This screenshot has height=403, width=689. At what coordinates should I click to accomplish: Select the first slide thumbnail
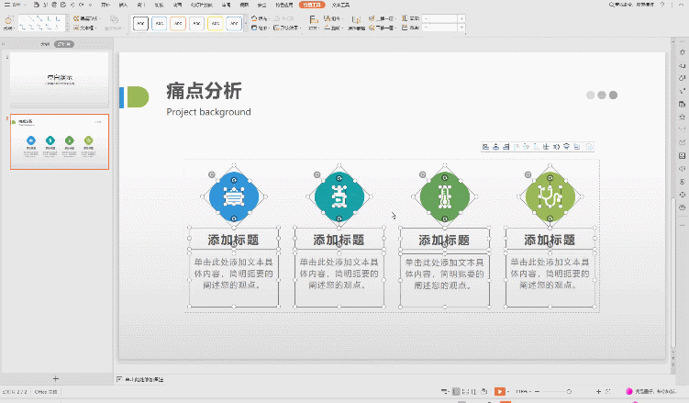tap(60, 78)
